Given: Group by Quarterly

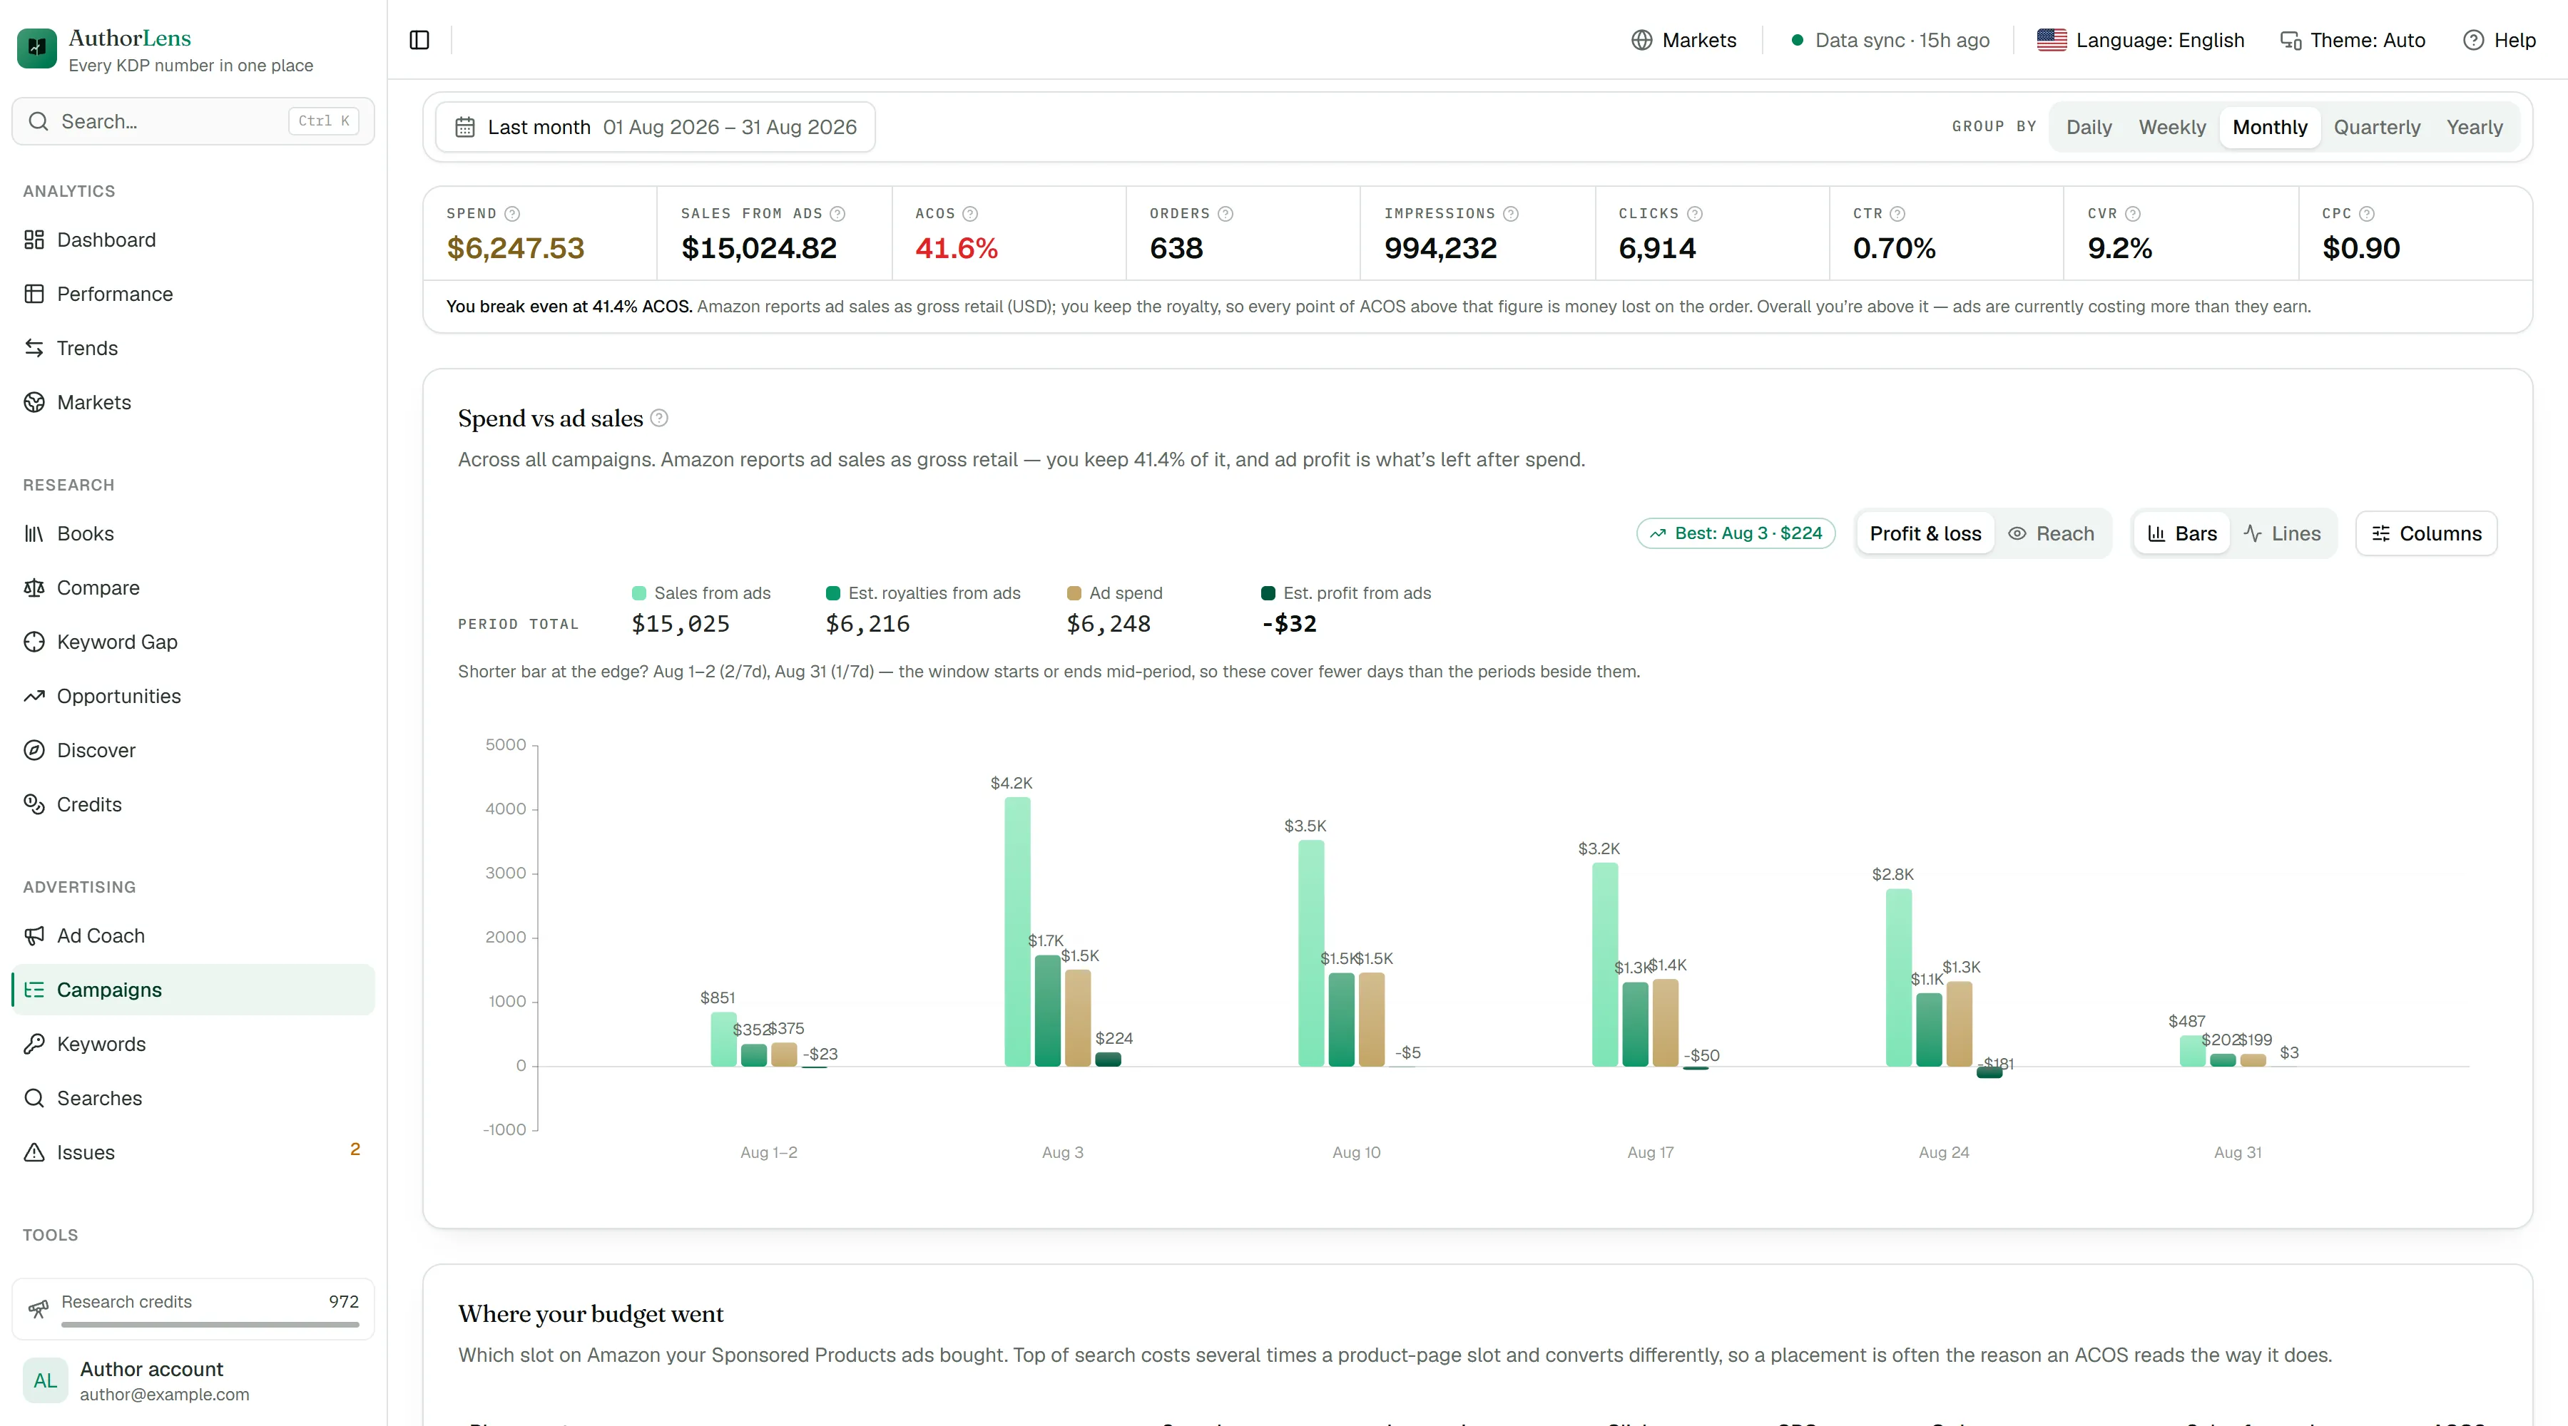Looking at the screenshot, I should click(x=2377, y=126).
